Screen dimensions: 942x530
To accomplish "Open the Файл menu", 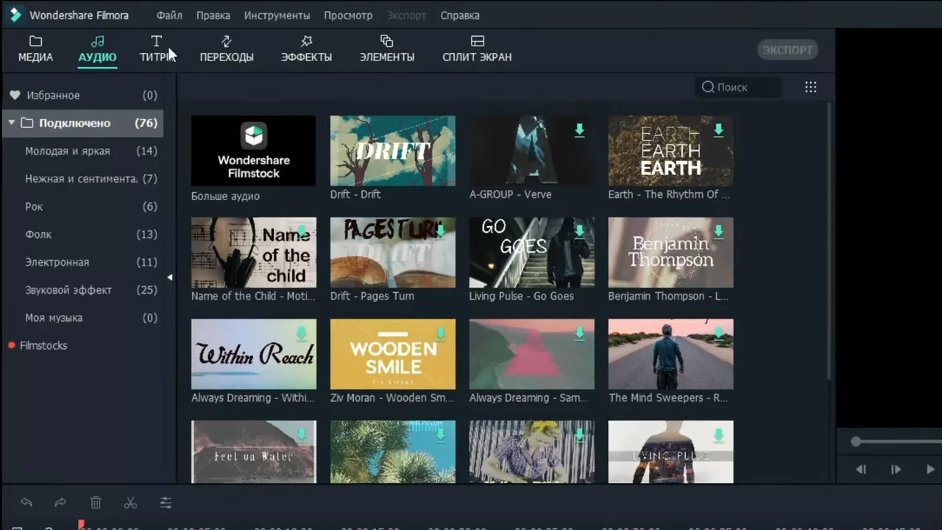I will click(x=169, y=15).
